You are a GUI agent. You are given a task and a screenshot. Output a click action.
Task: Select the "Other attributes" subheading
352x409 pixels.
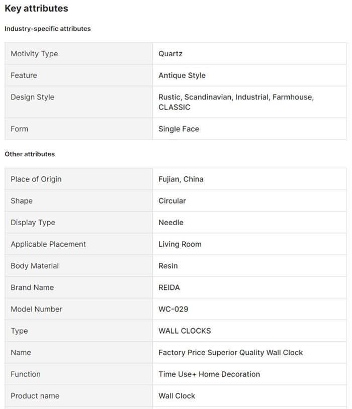point(30,154)
